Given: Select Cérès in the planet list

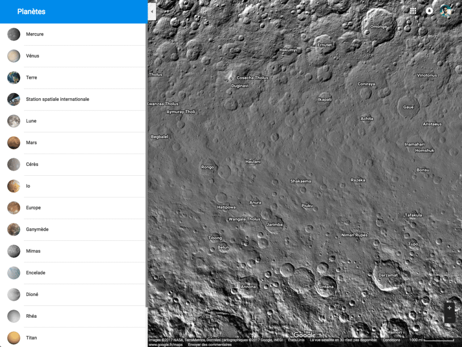Looking at the screenshot, I should [x=32, y=164].
